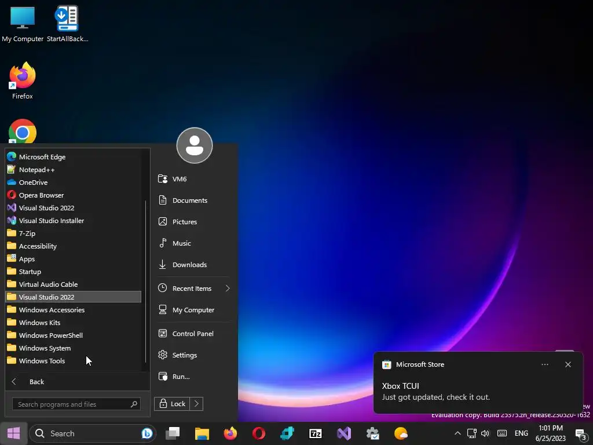This screenshot has width=593, height=445.
Task: Expand the Accessibility folder
Action: [x=73, y=246]
